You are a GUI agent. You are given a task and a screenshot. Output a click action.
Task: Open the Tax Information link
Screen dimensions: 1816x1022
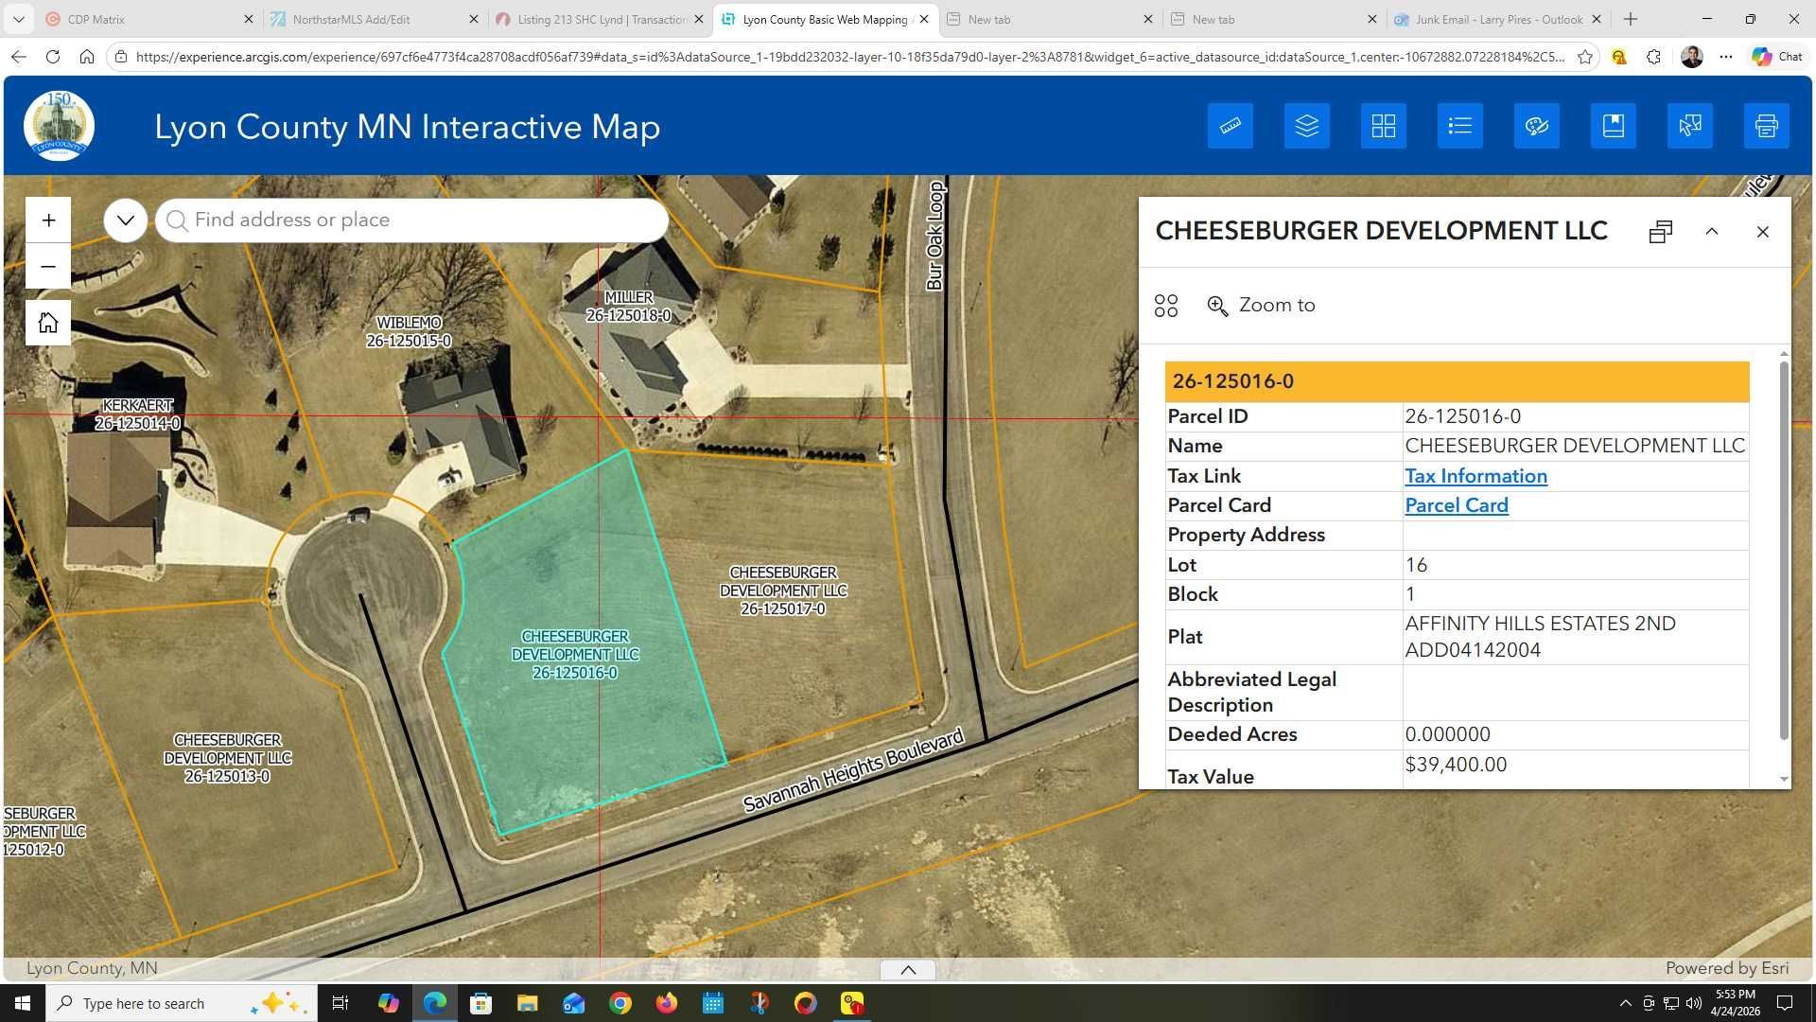point(1475,476)
